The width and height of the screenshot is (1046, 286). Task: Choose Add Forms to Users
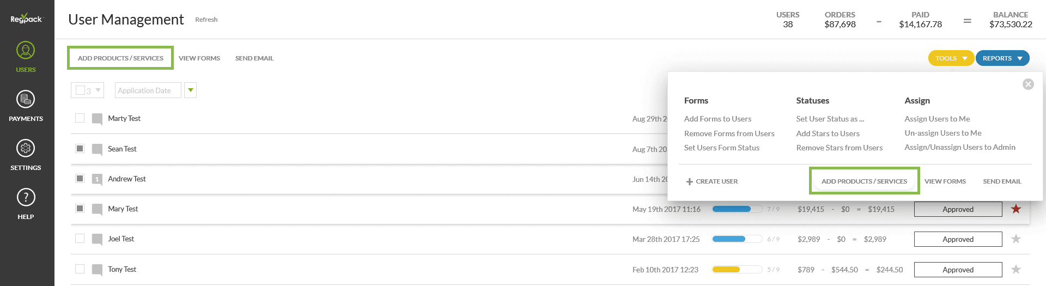click(717, 119)
